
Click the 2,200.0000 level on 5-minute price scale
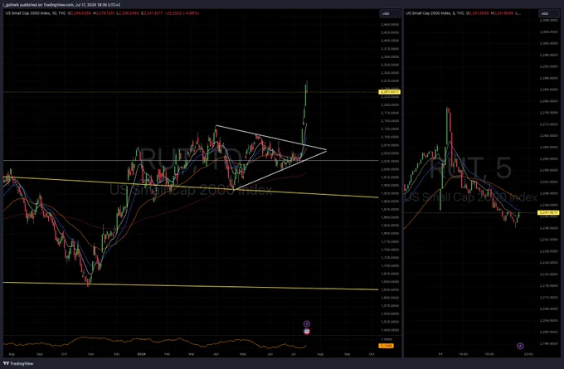(x=549, y=332)
